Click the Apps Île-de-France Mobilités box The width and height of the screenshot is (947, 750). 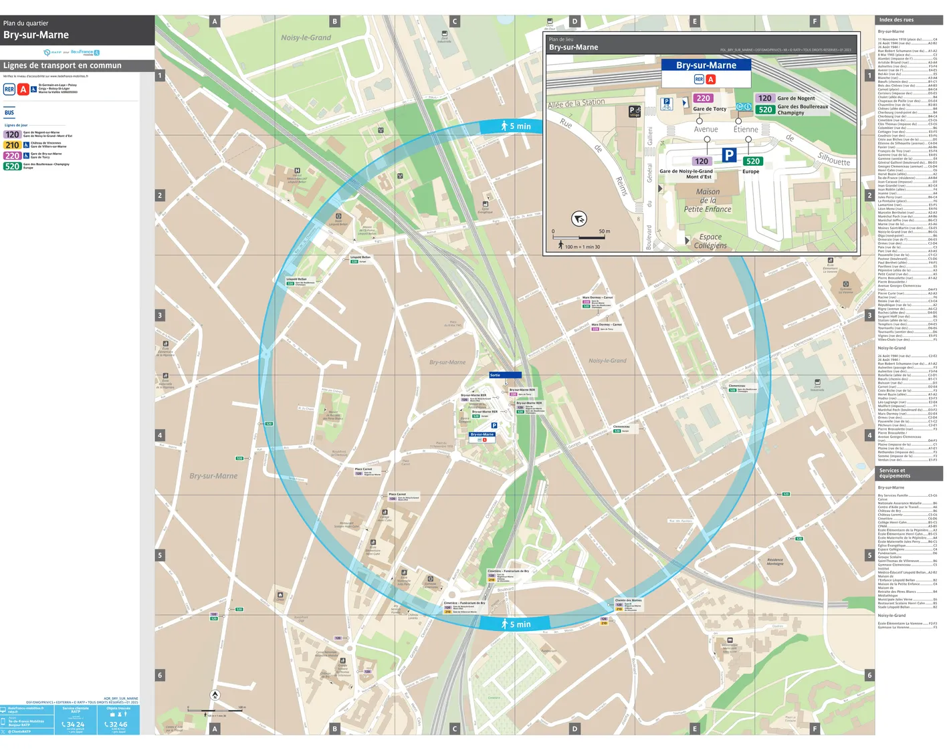pos(27,721)
